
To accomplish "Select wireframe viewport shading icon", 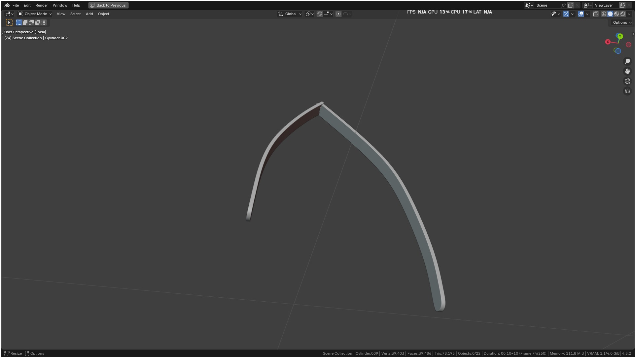I will tap(604, 14).
